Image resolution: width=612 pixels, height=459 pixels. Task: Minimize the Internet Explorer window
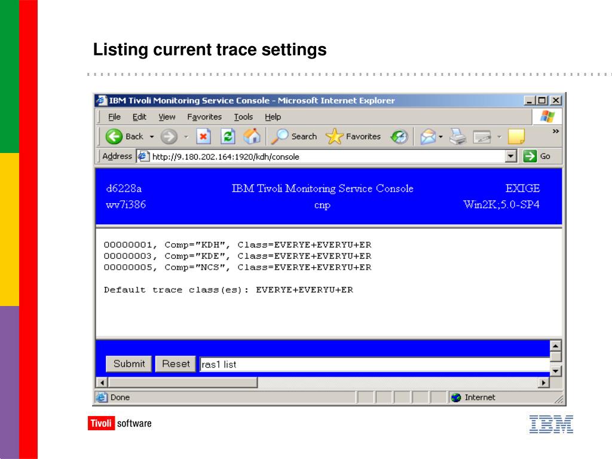[530, 100]
